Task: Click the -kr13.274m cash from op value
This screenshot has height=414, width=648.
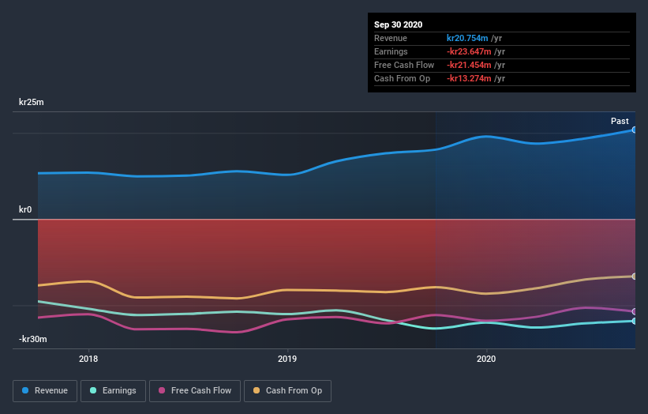Action: tap(469, 78)
